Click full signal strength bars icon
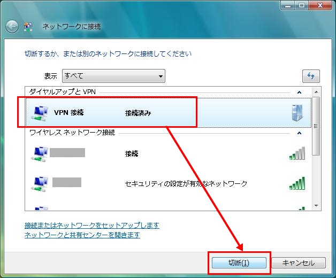Image resolution: width=336 pixels, height=278 pixels. pos(297,183)
